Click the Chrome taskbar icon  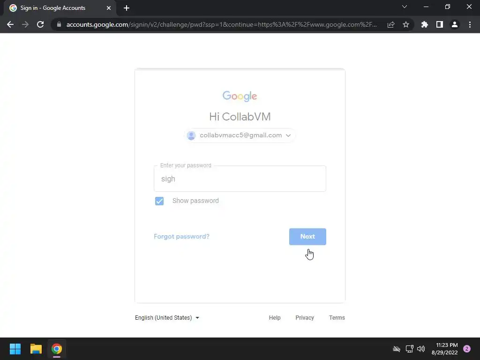(x=57, y=349)
